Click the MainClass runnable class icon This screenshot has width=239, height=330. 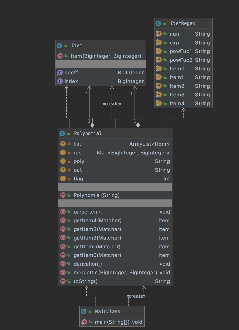(84, 311)
